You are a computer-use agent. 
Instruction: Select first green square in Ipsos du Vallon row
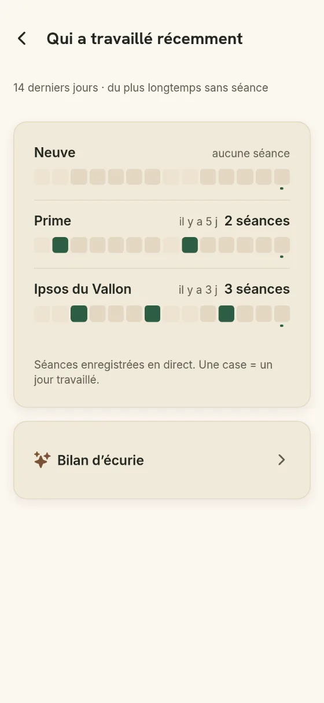click(x=79, y=314)
